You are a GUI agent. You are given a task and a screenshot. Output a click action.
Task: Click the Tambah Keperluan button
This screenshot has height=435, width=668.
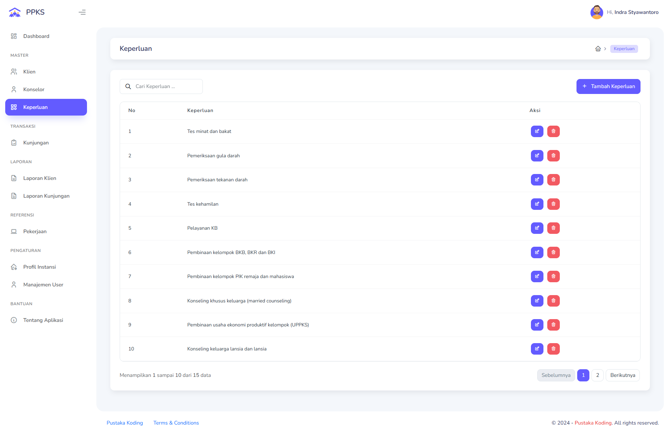point(608,86)
